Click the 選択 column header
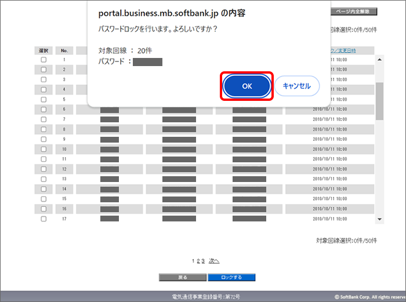The image size is (406, 302). click(43, 50)
